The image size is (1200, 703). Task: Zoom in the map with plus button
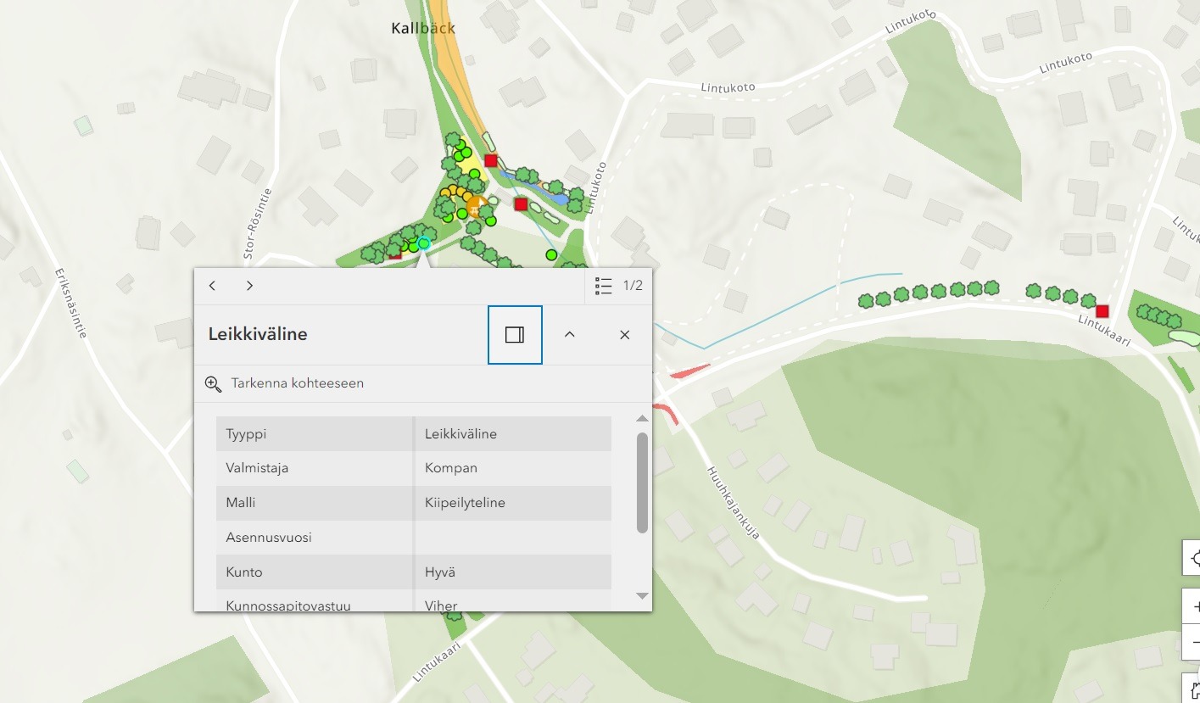[1194, 607]
